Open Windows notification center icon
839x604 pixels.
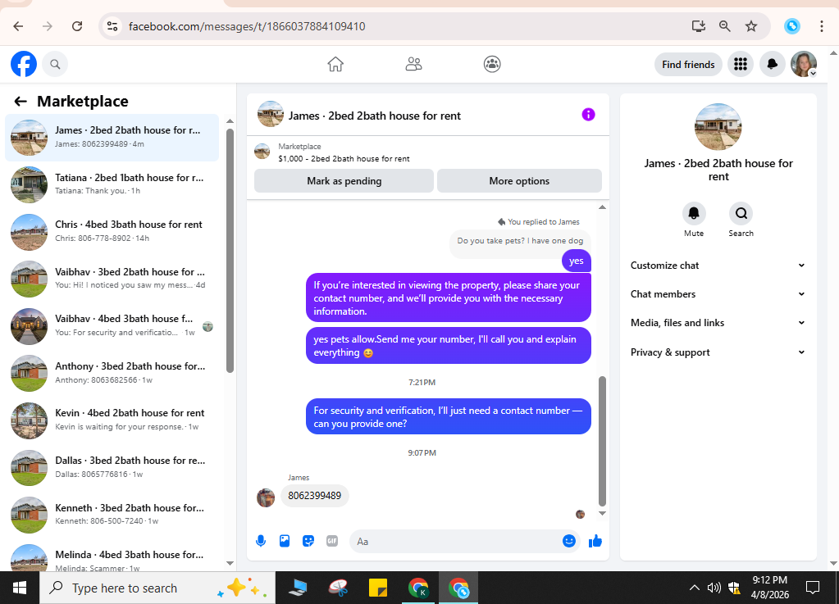(x=812, y=588)
